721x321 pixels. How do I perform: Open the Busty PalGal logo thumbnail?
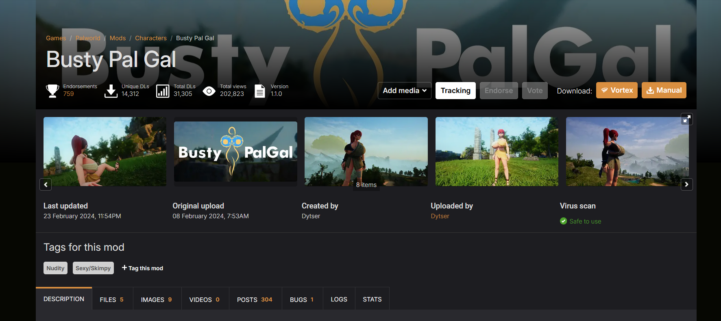tap(235, 152)
